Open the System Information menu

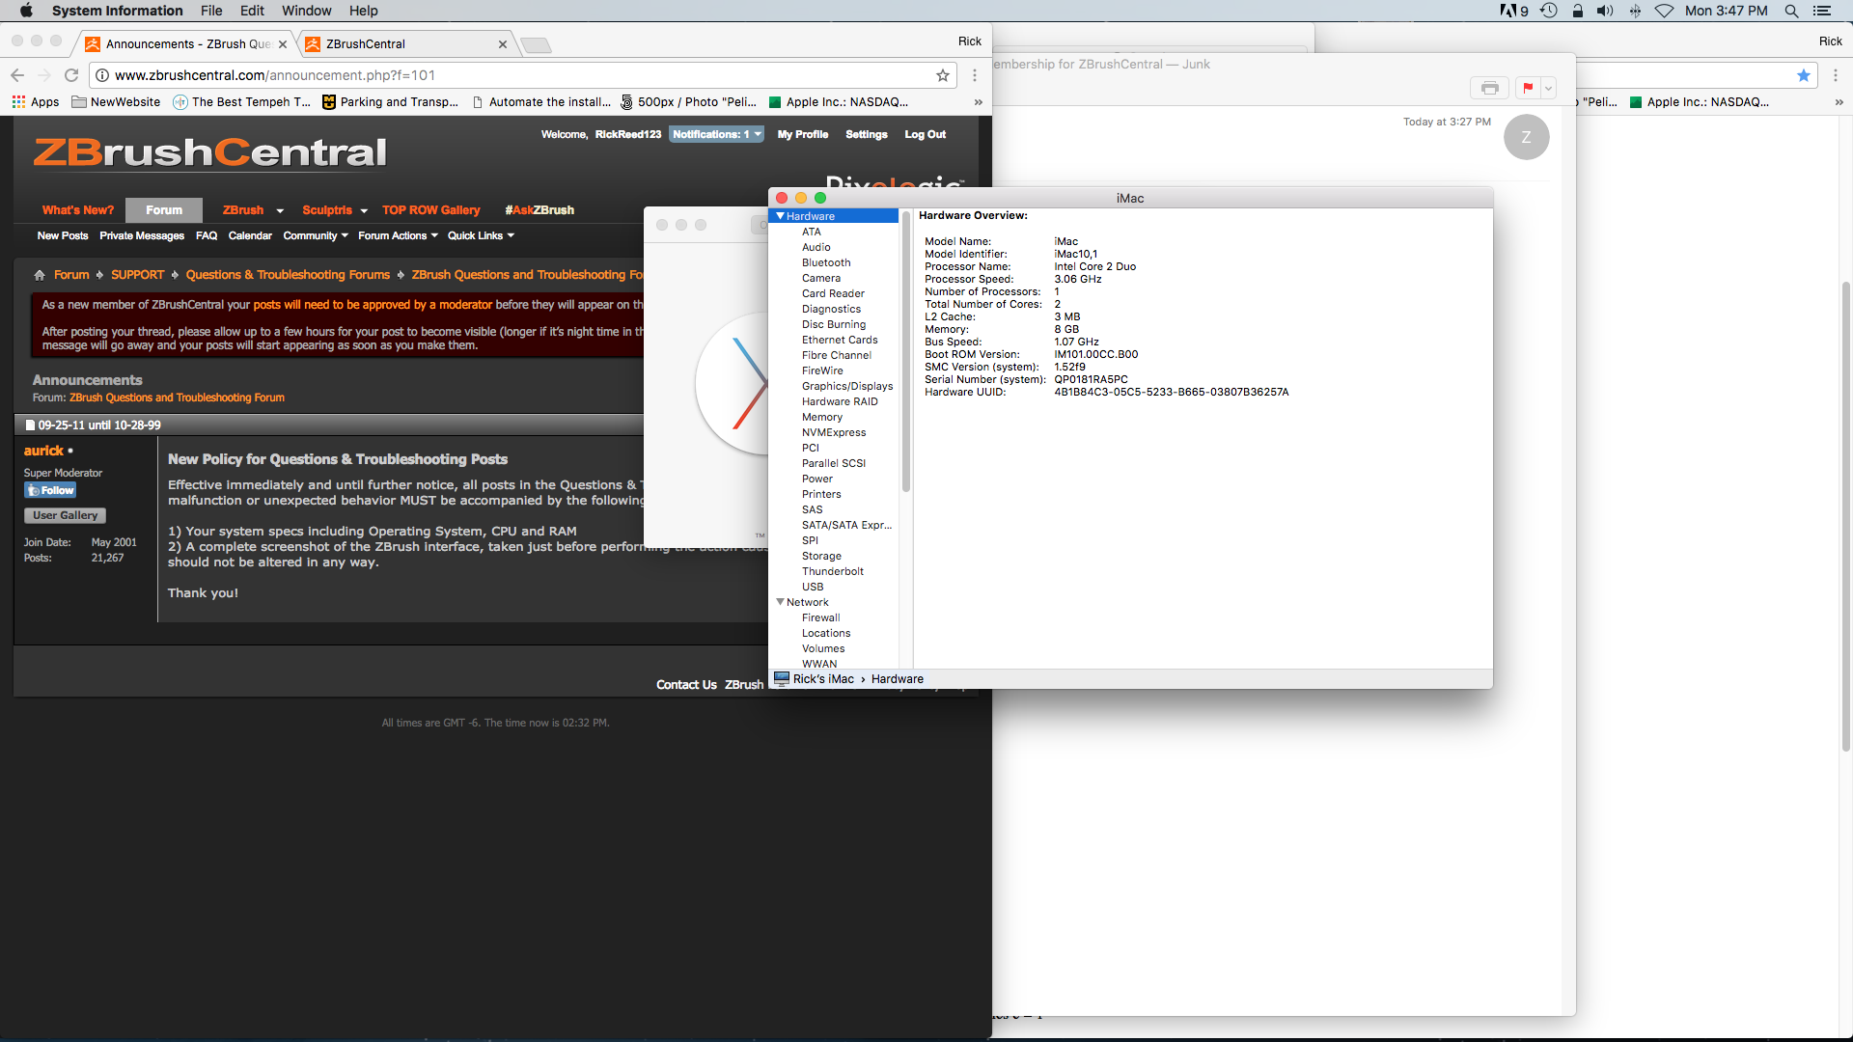point(118,11)
